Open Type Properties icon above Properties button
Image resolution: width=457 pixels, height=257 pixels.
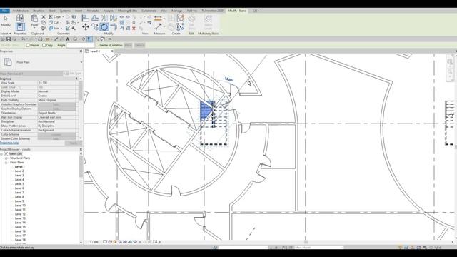20,18
